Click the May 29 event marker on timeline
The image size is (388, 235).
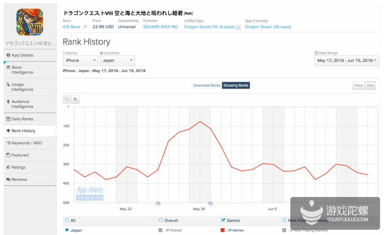[x=210, y=203]
